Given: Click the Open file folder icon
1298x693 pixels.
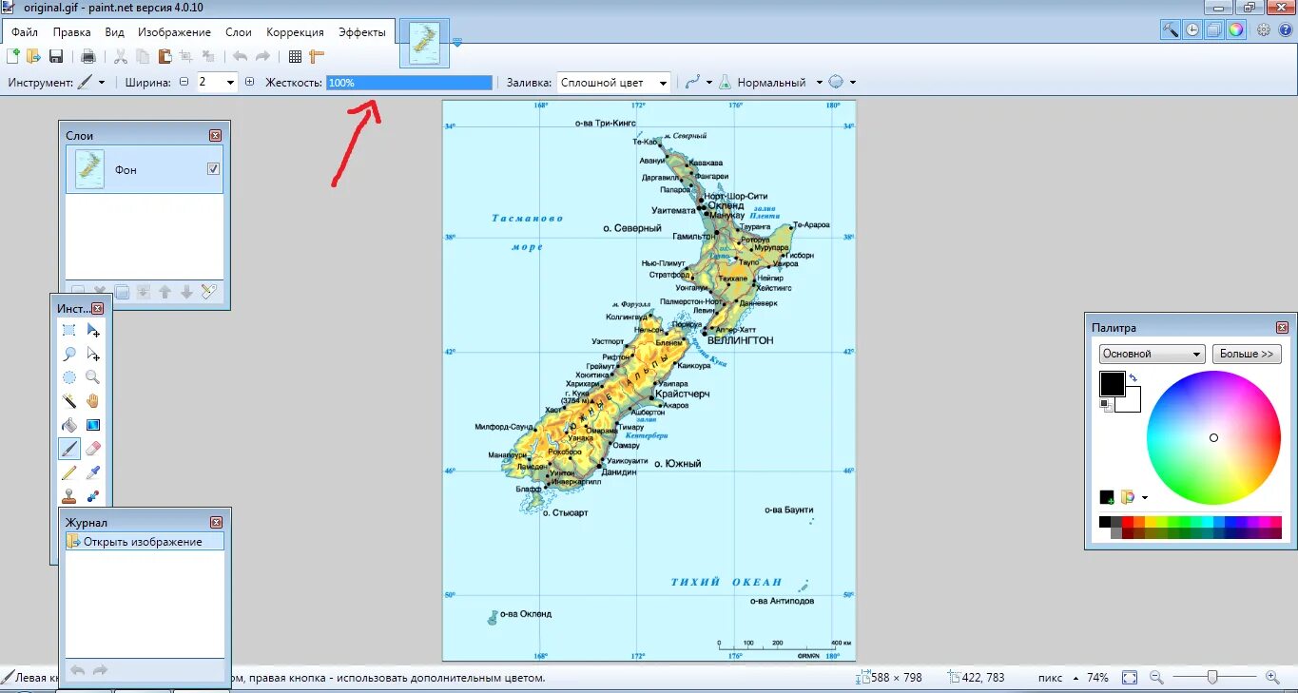Looking at the screenshot, I should click(34, 56).
